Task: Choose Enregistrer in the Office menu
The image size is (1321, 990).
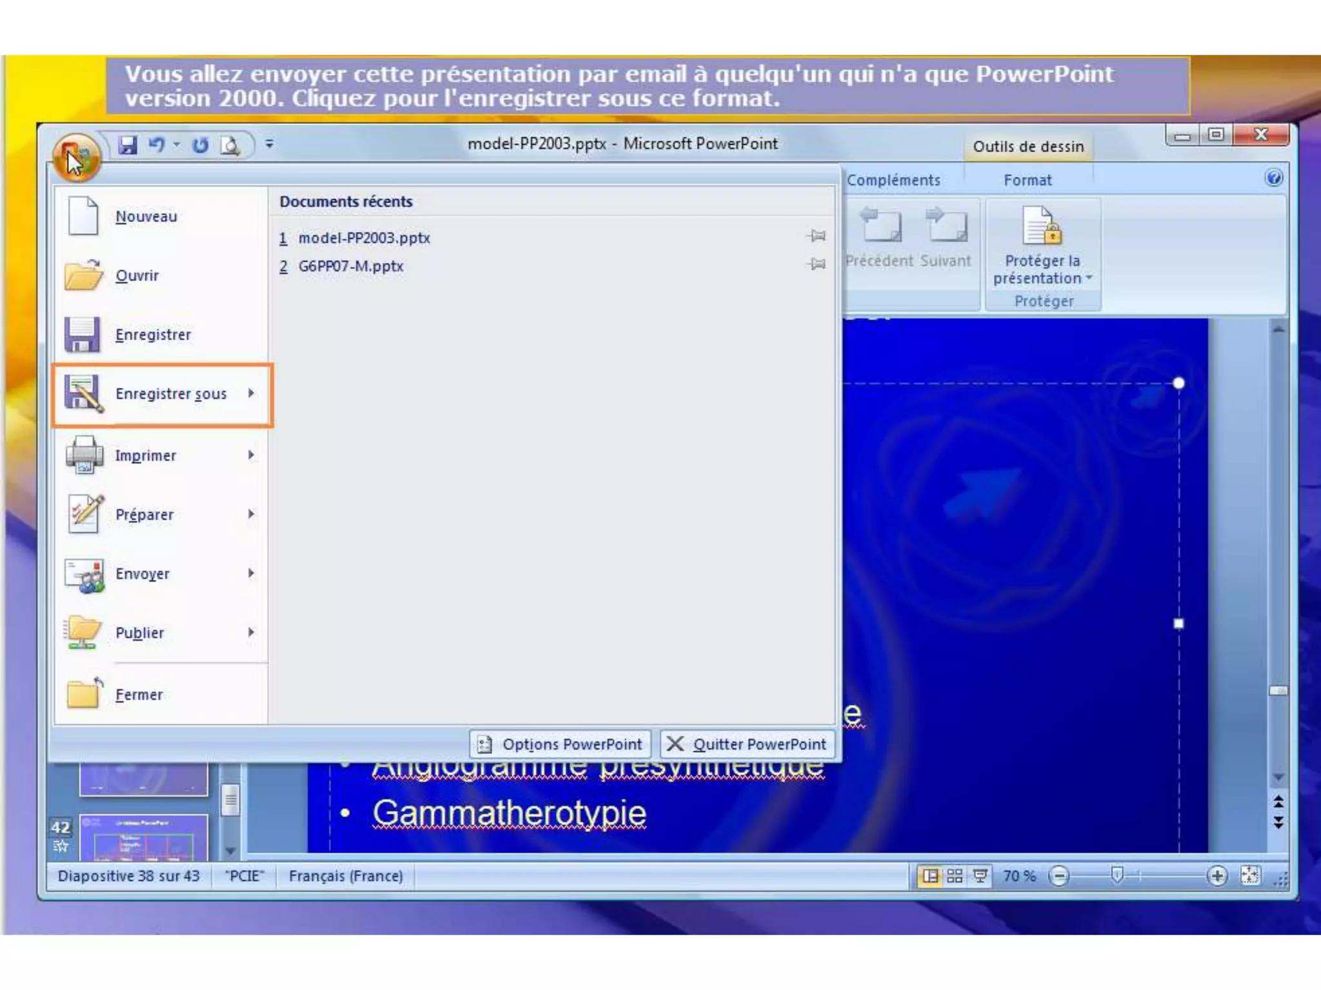Action: pos(161,335)
